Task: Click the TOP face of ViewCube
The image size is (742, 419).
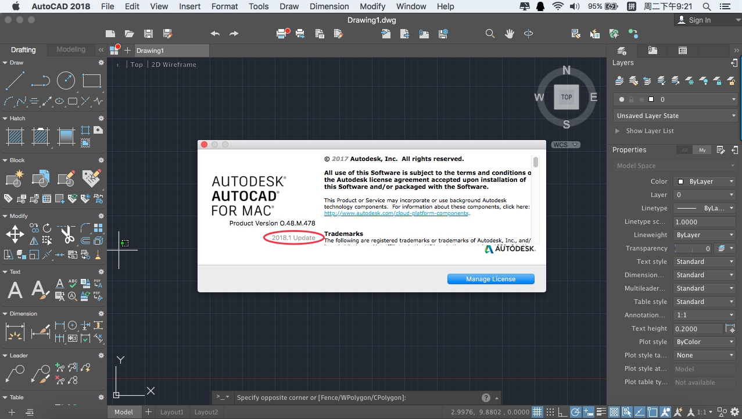Action: click(x=566, y=97)
